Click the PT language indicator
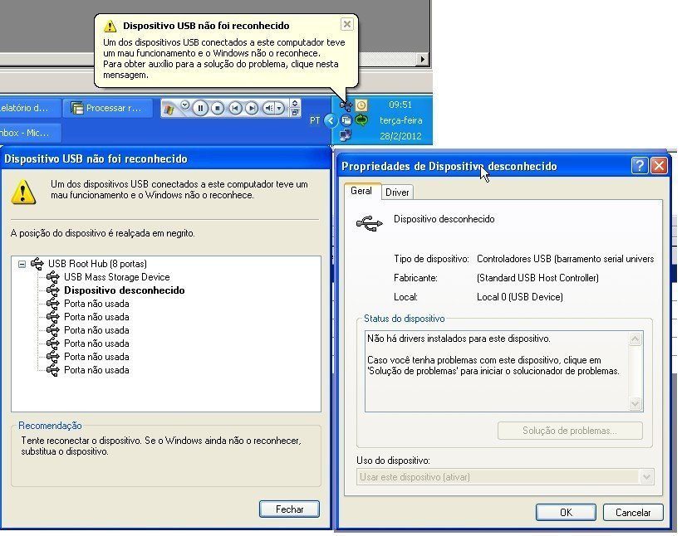The width and height of the screenshot is (682, 536). [315, 120]
